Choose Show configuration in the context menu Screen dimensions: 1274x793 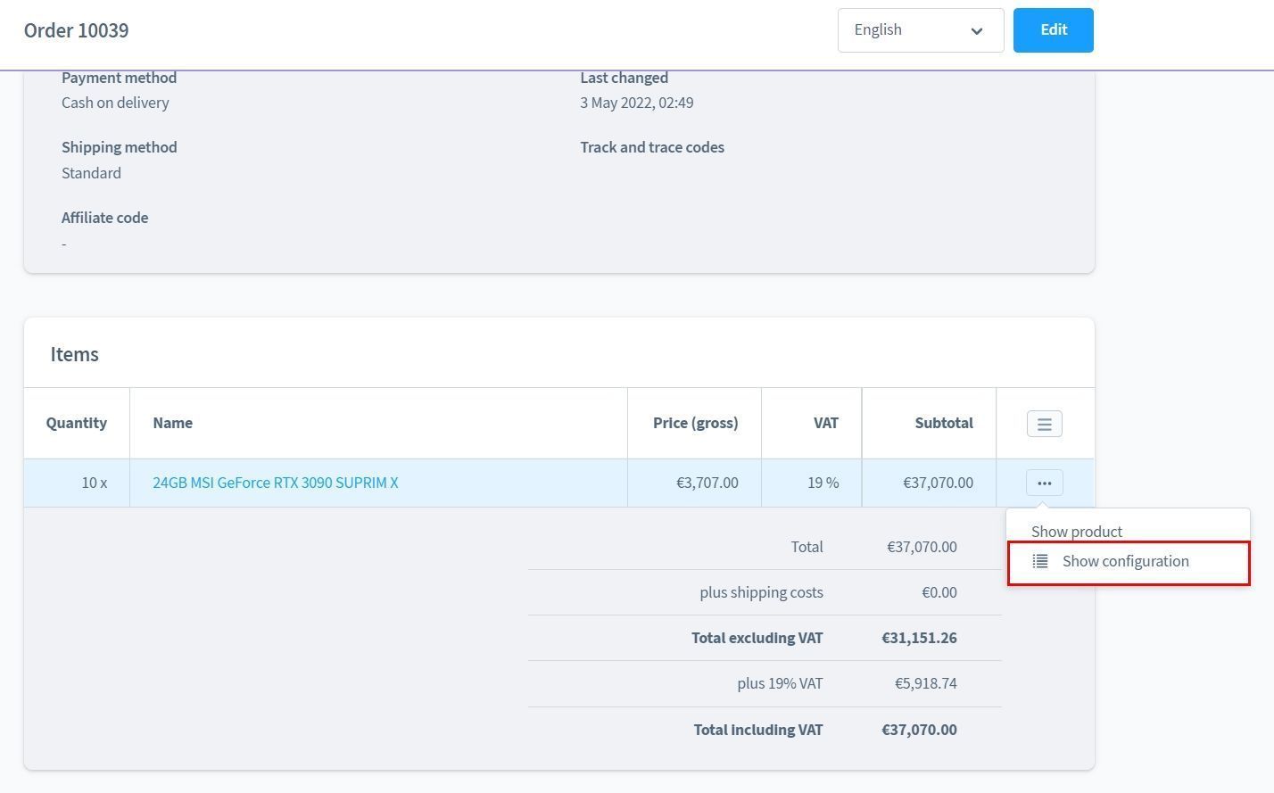pyautogui.click(x=1125, y=562)
